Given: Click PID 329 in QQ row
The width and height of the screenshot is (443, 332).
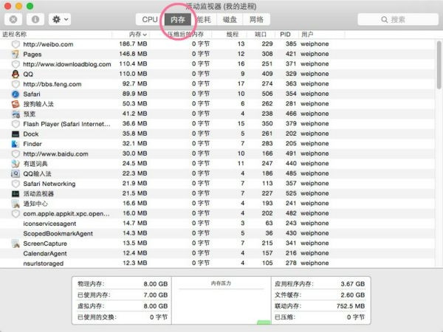Looking at the screenshot, I should [x=291, y=74].
